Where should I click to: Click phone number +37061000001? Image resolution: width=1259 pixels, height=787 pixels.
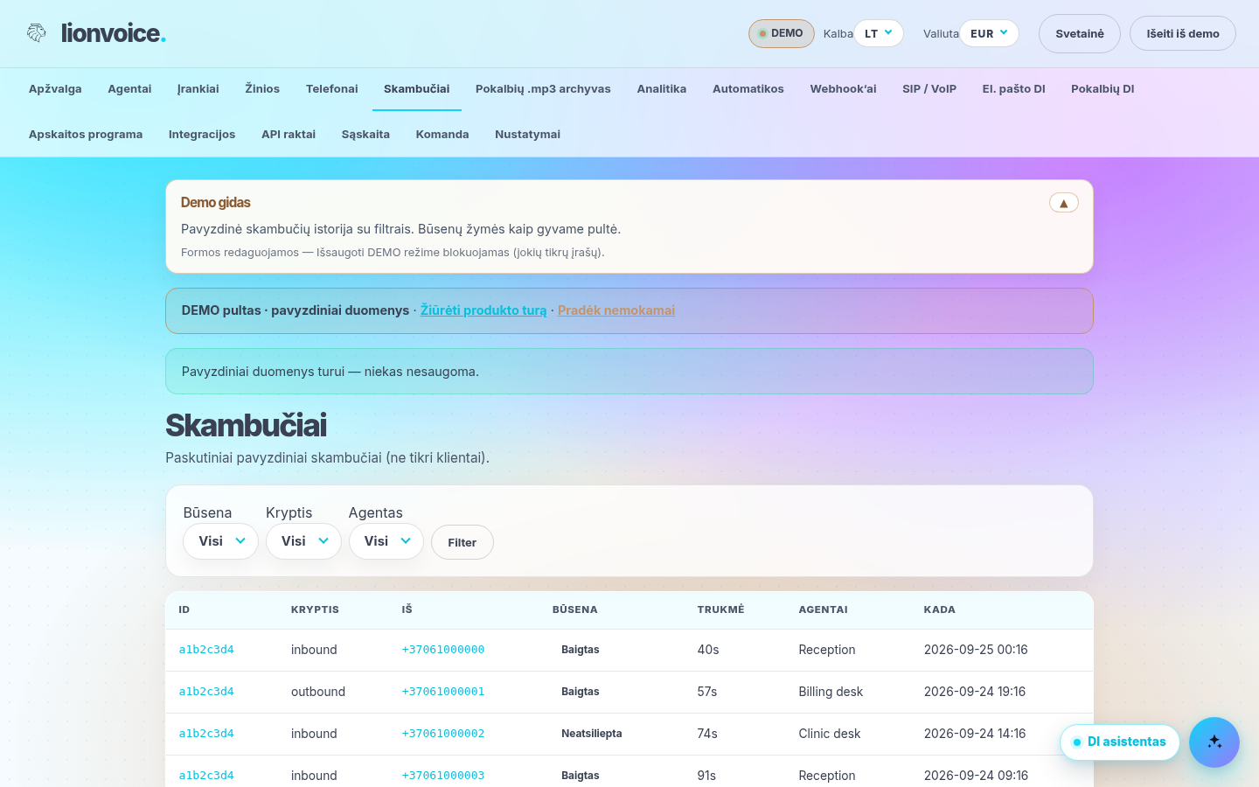pyautogui.click(x=443, y=692)
